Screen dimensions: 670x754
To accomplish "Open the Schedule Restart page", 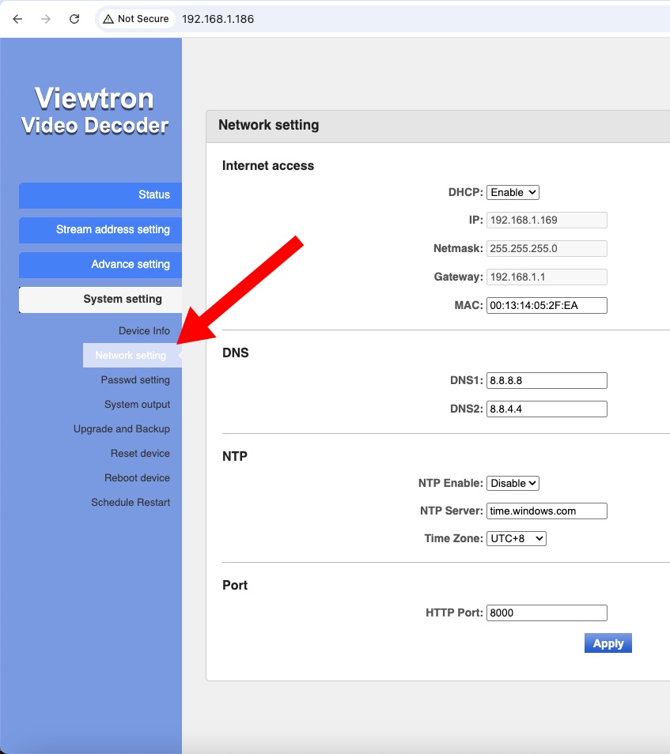I will (131, 502).
